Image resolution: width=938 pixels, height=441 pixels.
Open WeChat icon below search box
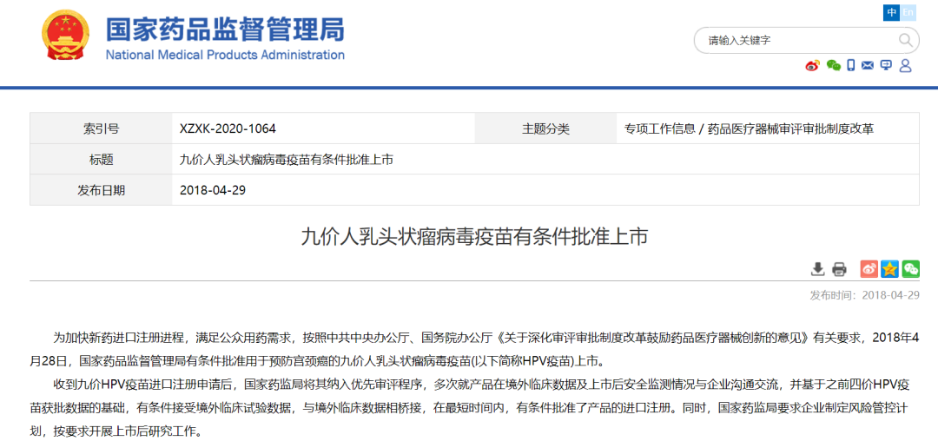833,66
